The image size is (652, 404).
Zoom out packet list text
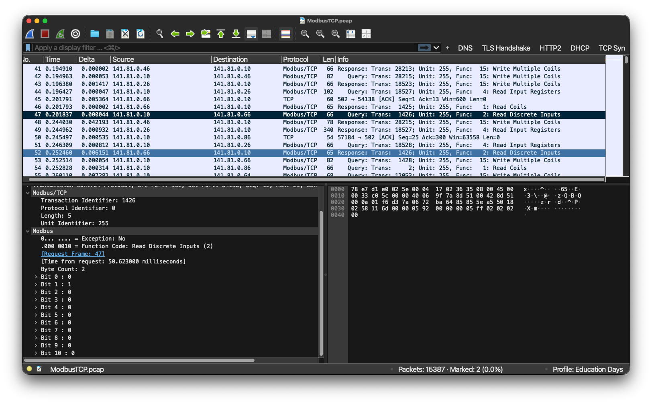tap(320, 34)
